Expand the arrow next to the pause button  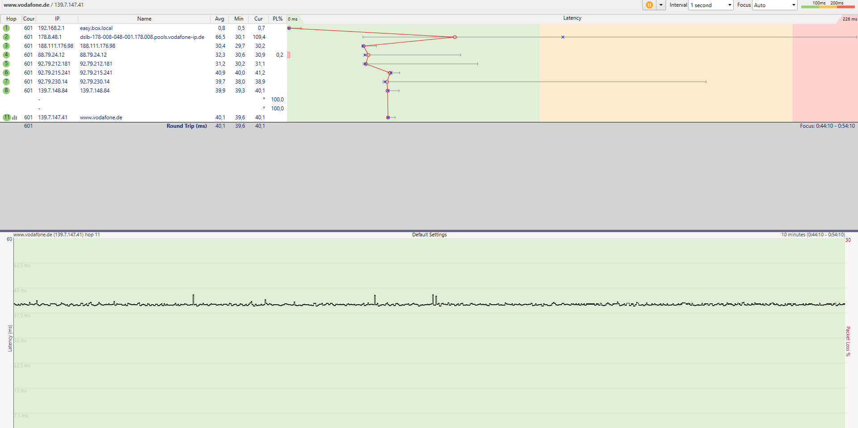pos(660,5)
